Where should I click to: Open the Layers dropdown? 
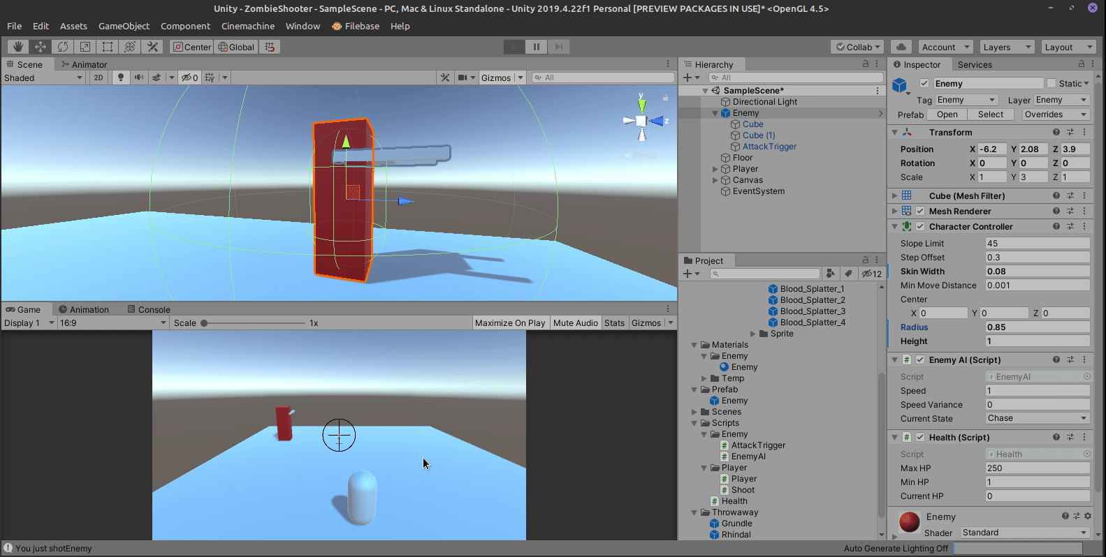coord(1006,47)
